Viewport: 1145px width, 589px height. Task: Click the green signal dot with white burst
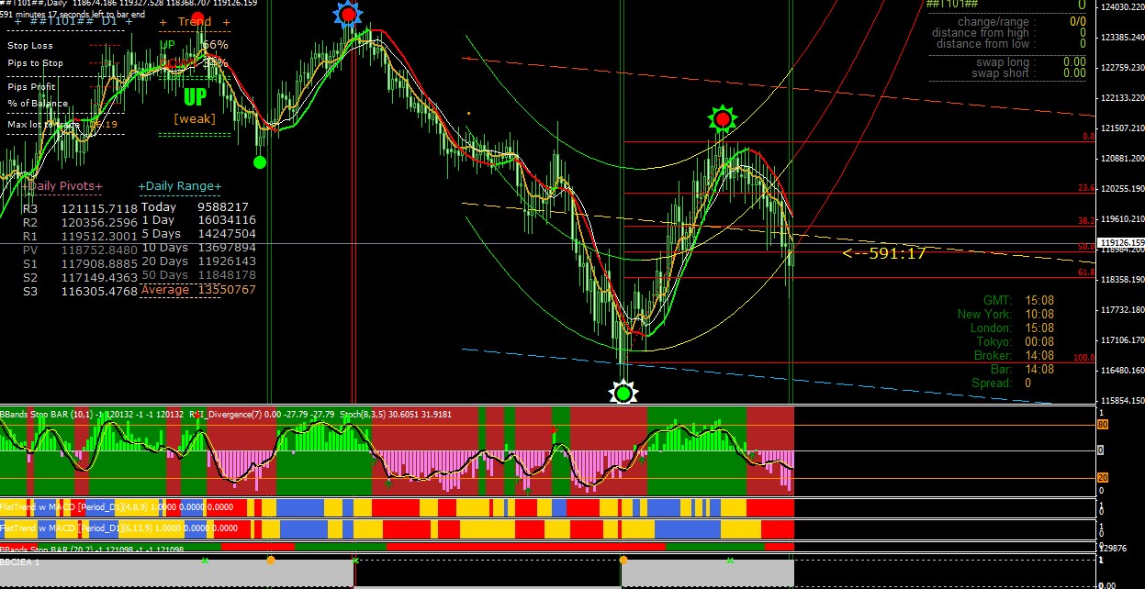click(623, 394)
